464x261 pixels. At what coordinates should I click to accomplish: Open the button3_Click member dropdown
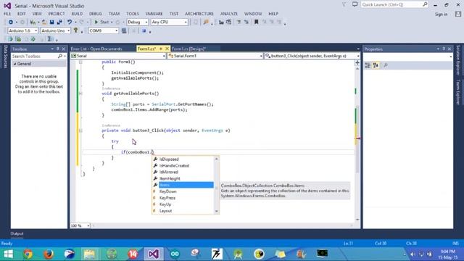pyautogui.click(x=312, y=56)
